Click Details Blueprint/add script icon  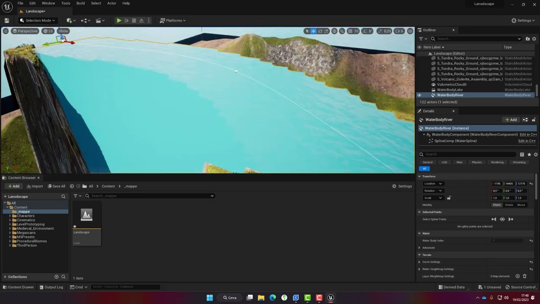coord(525,119)
